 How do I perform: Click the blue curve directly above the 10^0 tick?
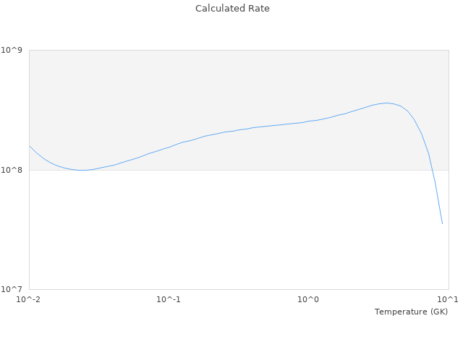click(309, 121)
